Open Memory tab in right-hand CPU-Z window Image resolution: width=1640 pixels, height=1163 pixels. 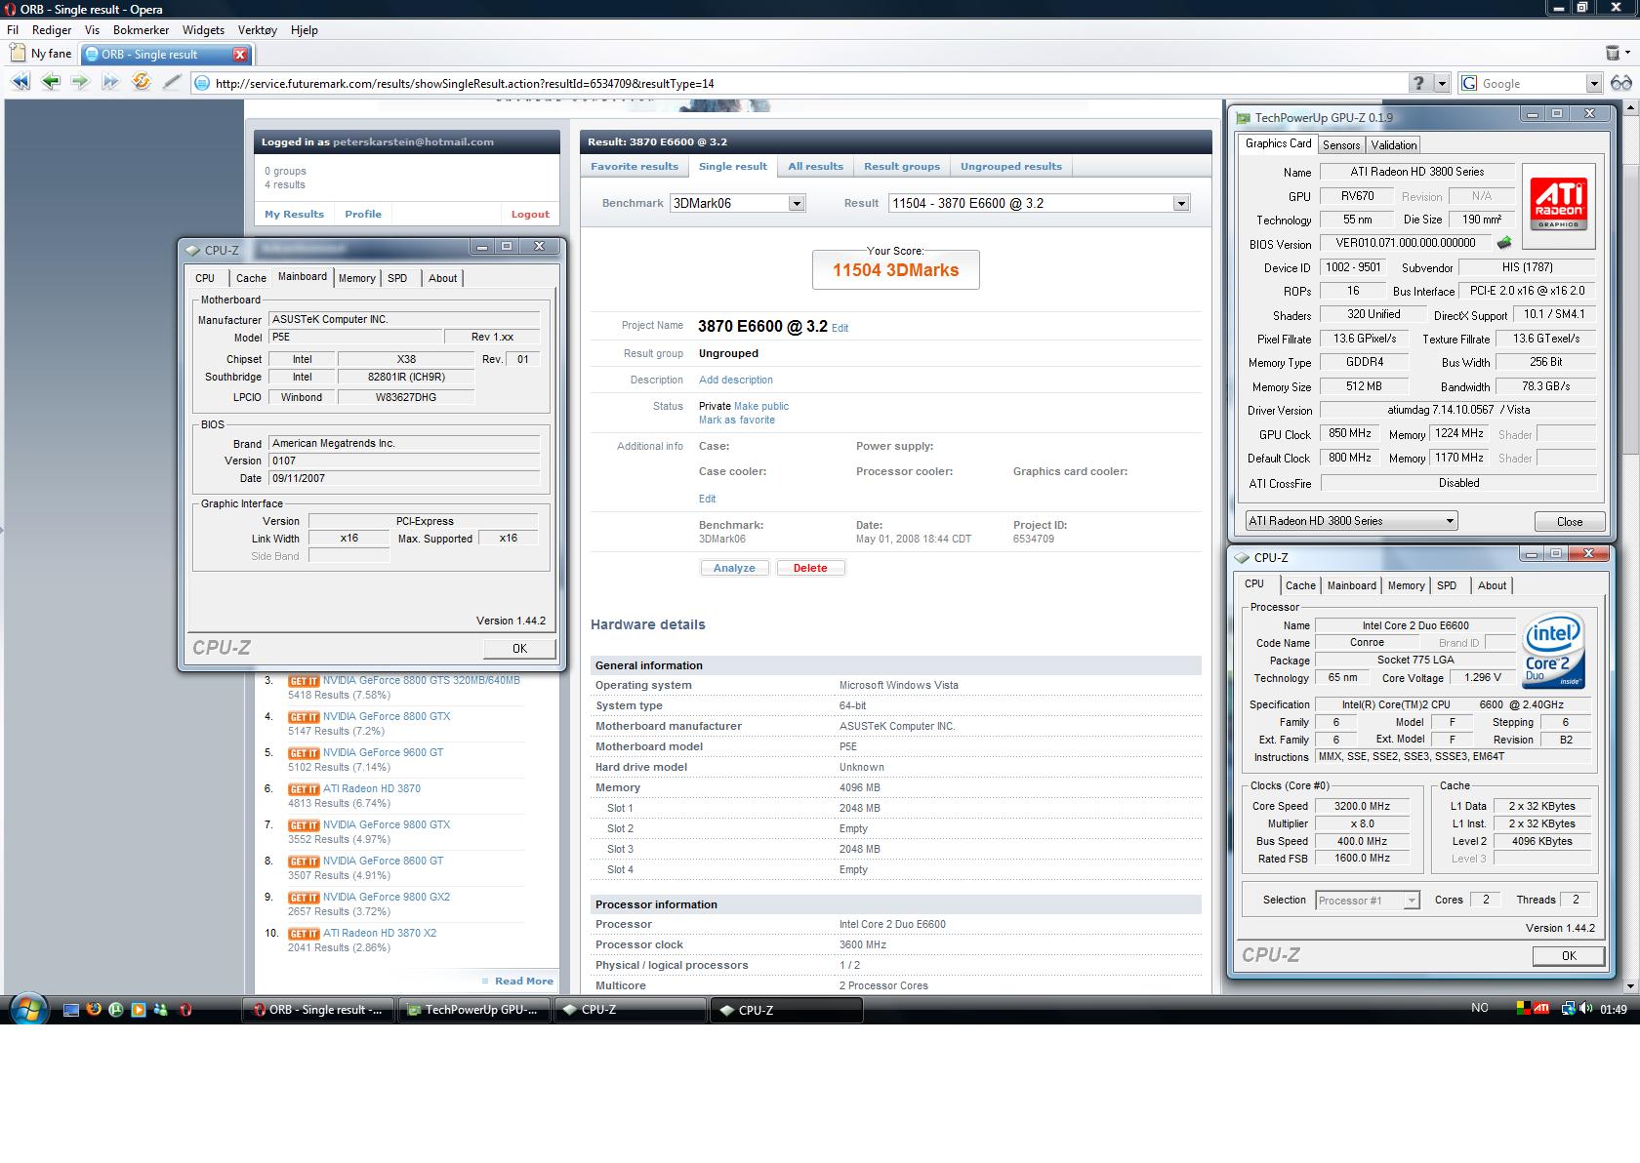[1406, 585]
